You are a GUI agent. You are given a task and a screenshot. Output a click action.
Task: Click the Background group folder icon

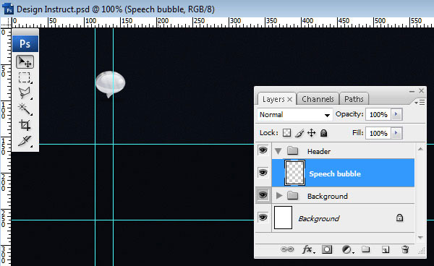point(292,195)
